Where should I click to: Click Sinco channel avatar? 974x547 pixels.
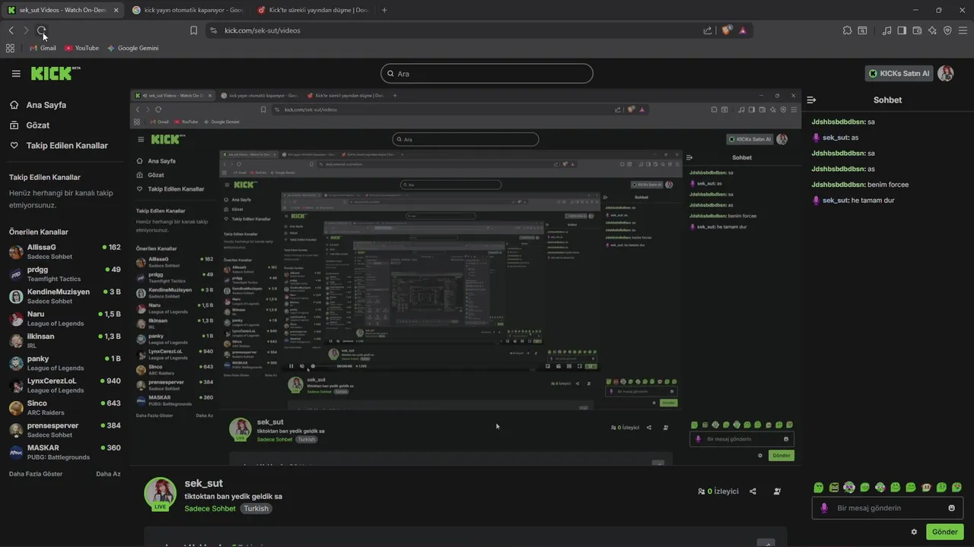[16, 408]
